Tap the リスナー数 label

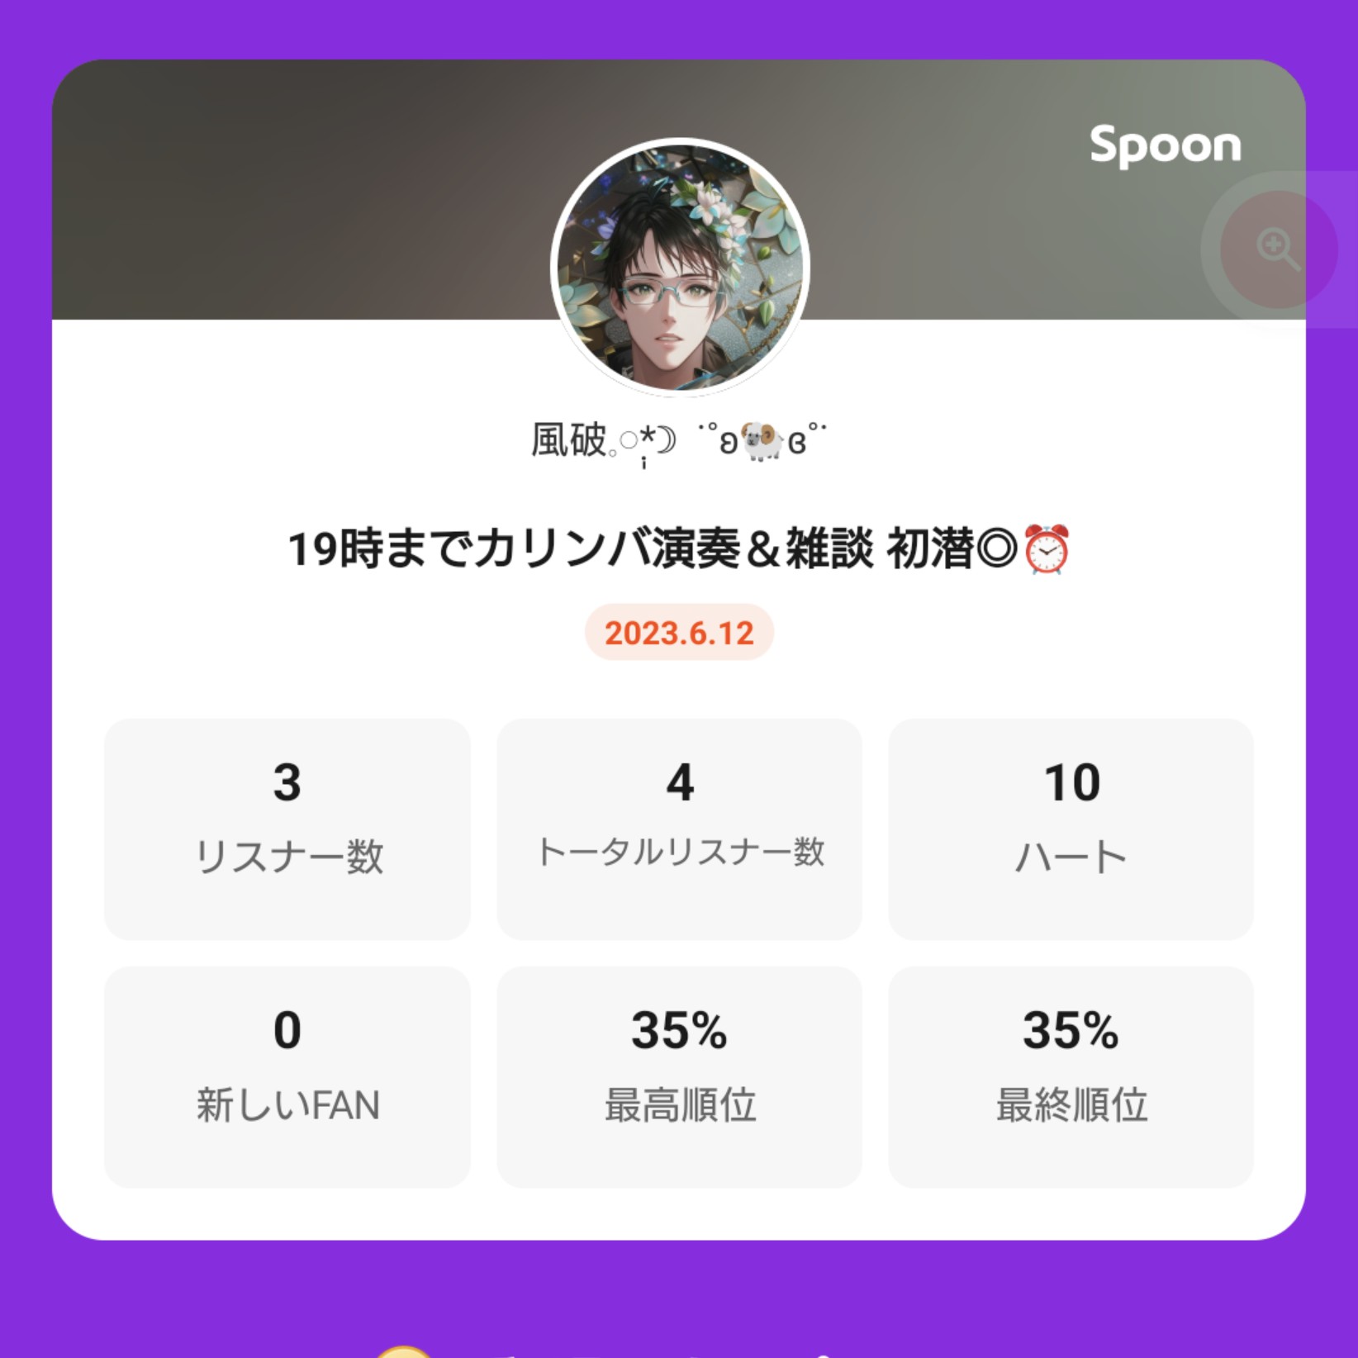[x=288, y=856]
